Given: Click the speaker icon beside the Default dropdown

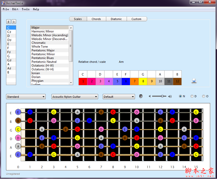Looking at the screenshot, I should click(x=141, y=96).
